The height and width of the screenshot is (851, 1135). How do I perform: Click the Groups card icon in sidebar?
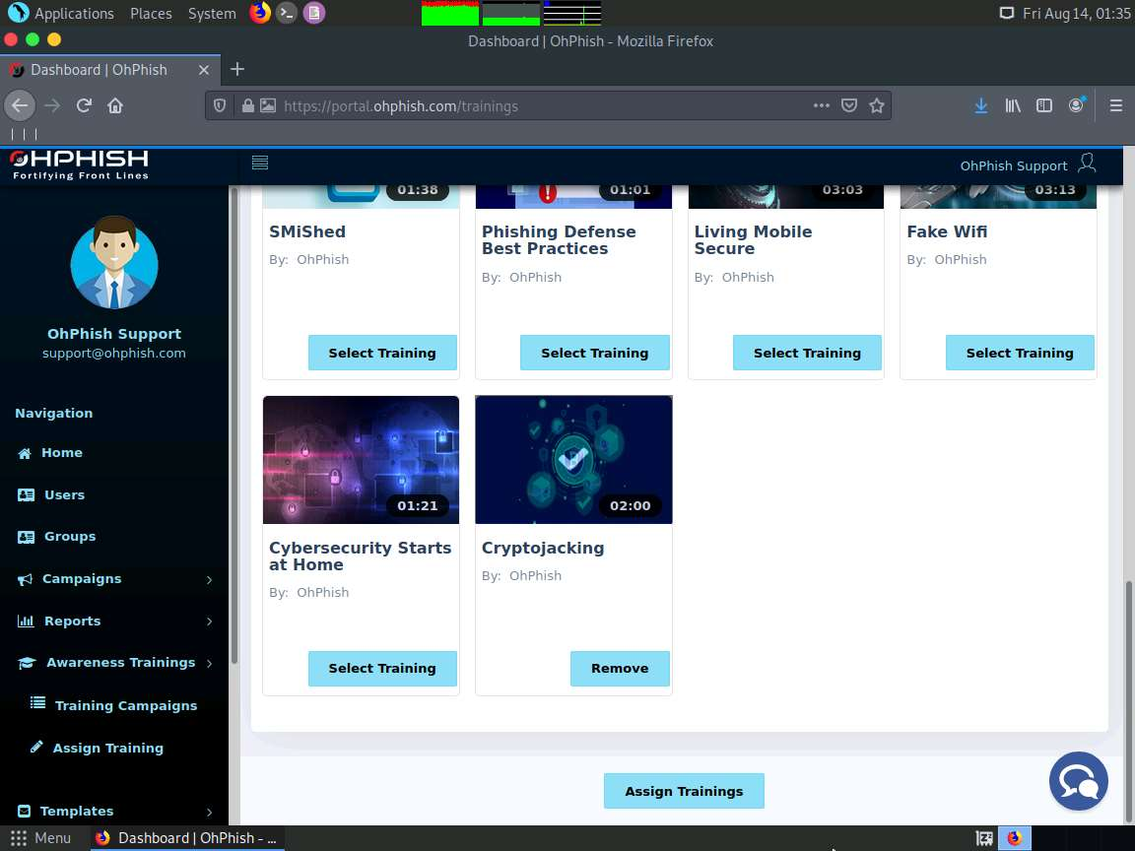point(26,537)
